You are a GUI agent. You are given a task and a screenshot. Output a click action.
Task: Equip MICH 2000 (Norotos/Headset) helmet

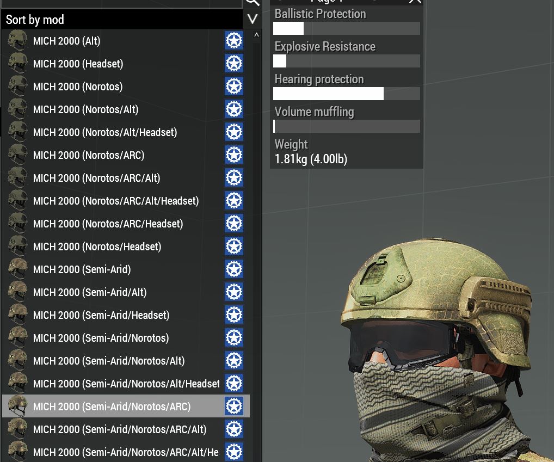click(x=97, y=247)
